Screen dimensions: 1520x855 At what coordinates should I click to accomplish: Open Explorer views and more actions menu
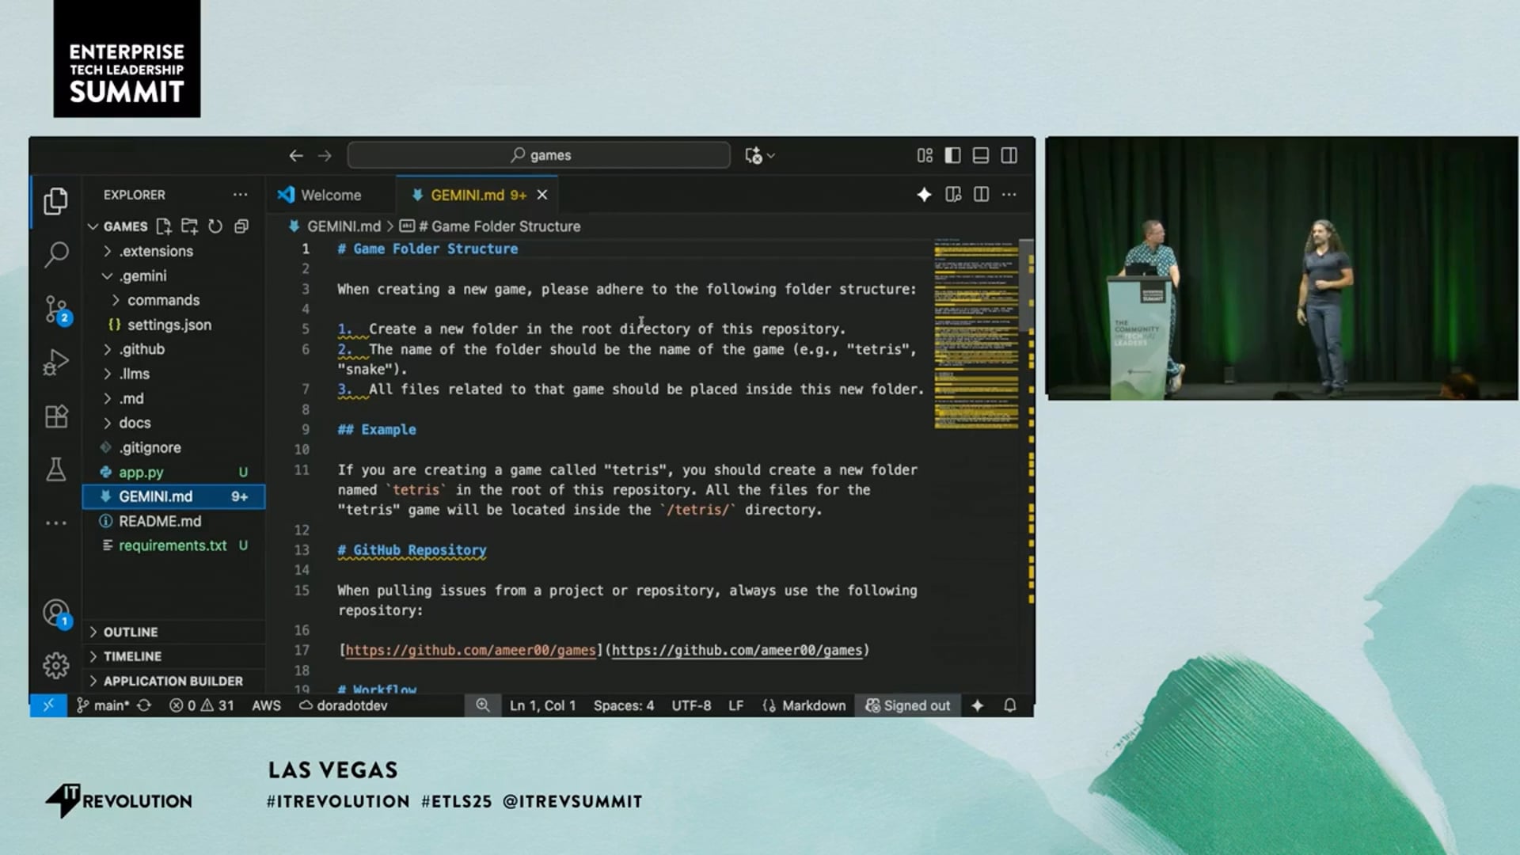[240, 195]
